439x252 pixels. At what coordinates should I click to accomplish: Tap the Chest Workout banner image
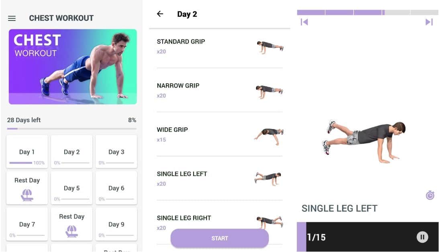[73, 67]
